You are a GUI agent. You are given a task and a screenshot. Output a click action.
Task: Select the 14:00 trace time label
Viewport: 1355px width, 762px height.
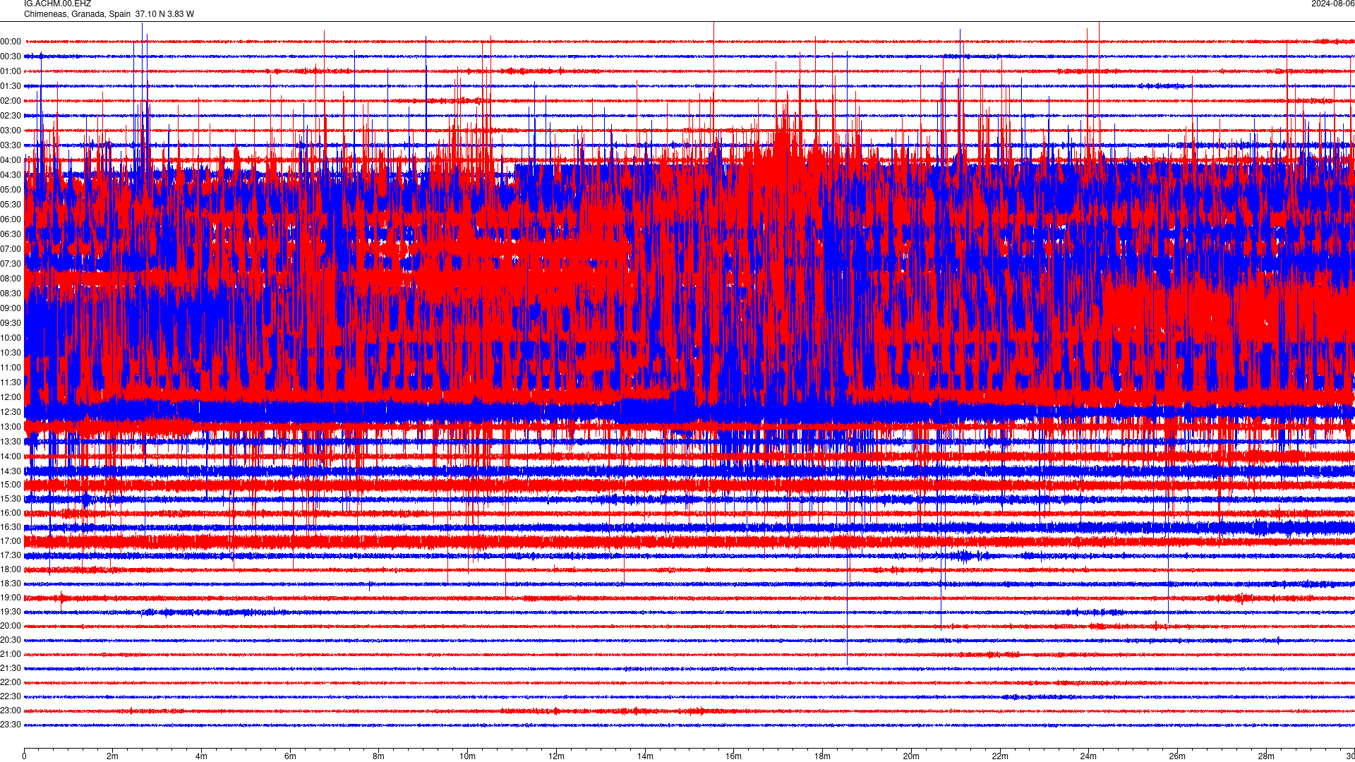point(11,456)
